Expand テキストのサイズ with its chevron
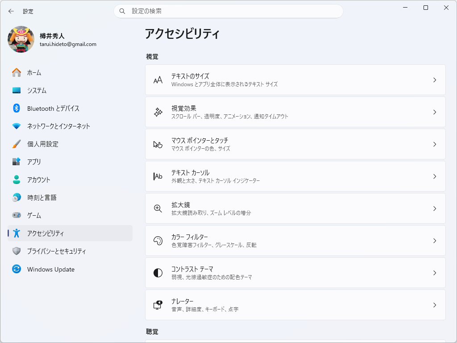The image size is (457, 343). 435,80
